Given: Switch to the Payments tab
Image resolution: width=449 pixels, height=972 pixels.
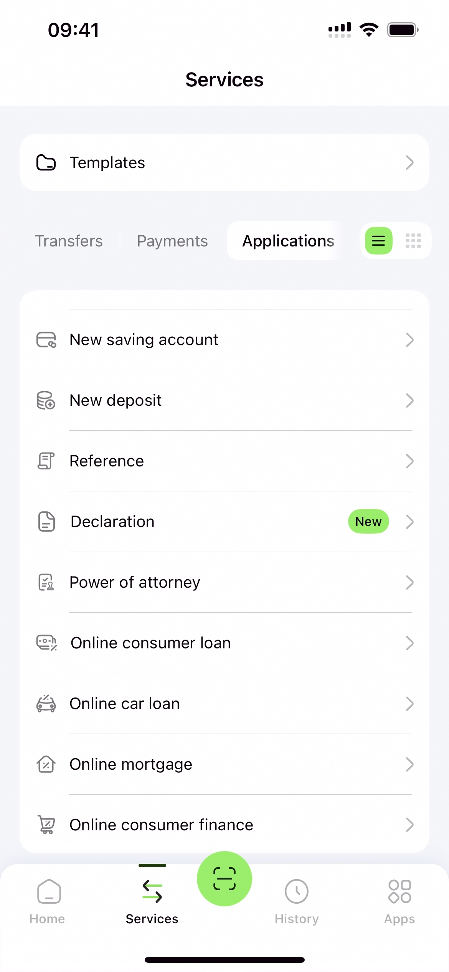Looking at the screenshot, I should click(172, 241).
